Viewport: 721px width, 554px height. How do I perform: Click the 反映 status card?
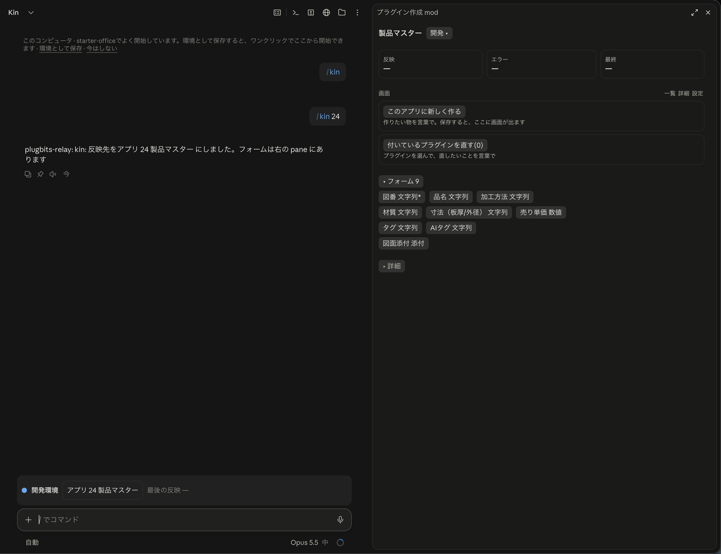click(431, 64)
